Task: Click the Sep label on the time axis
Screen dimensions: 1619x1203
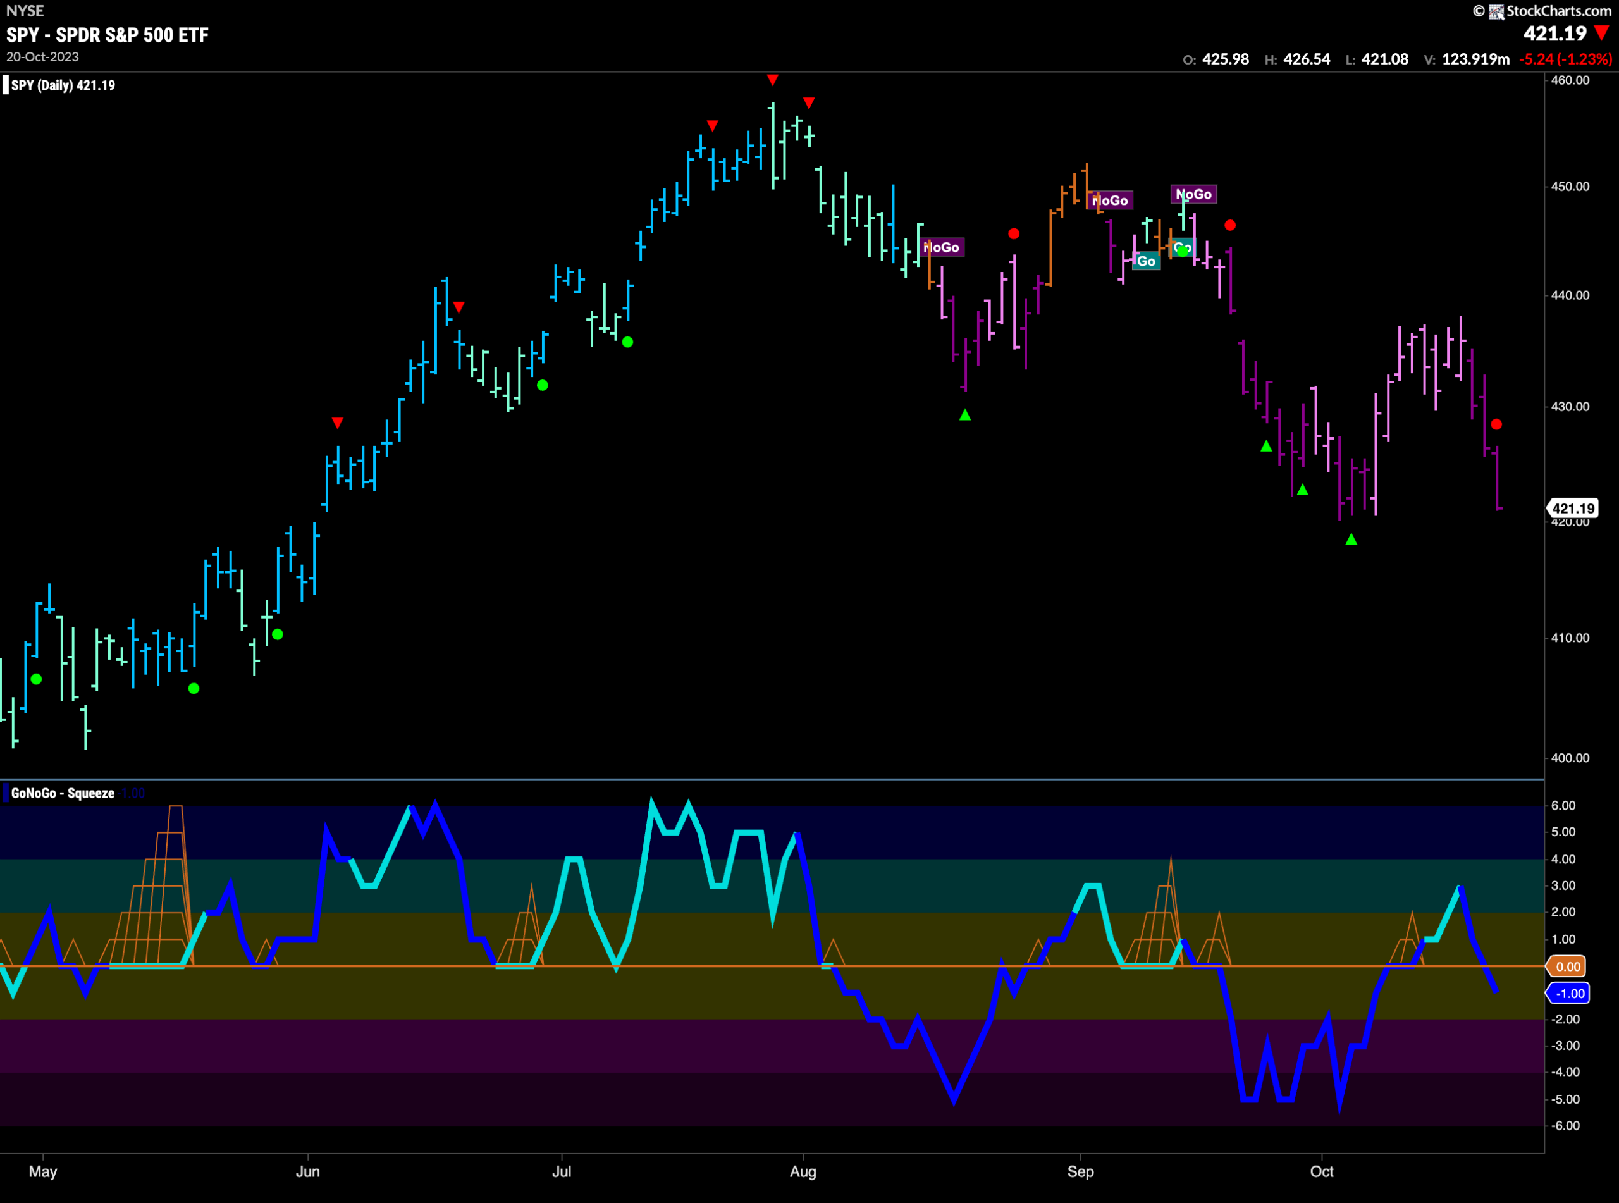Action: pyautogui.click(x=1080, y=1171)
